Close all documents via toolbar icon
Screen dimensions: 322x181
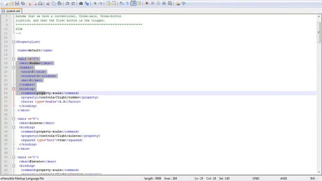coord(35,4)
